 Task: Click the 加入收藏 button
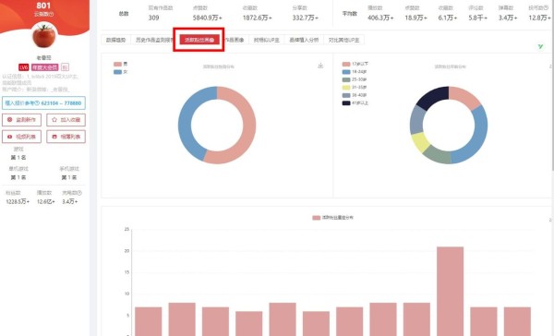[x=66, y=120]
